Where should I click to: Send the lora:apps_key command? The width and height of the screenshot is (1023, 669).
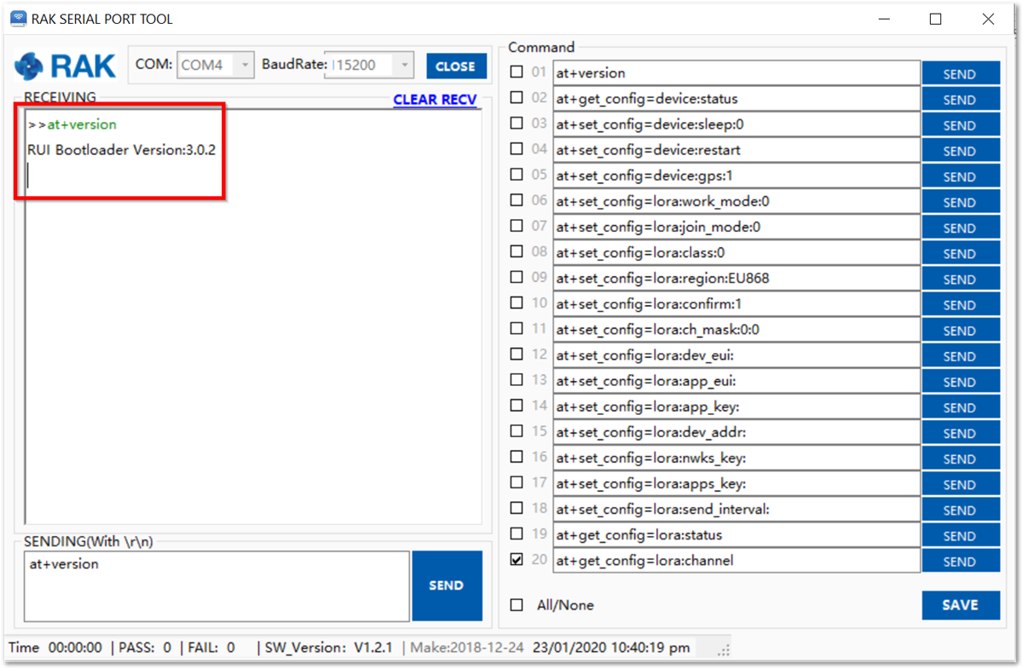[960, 484]
